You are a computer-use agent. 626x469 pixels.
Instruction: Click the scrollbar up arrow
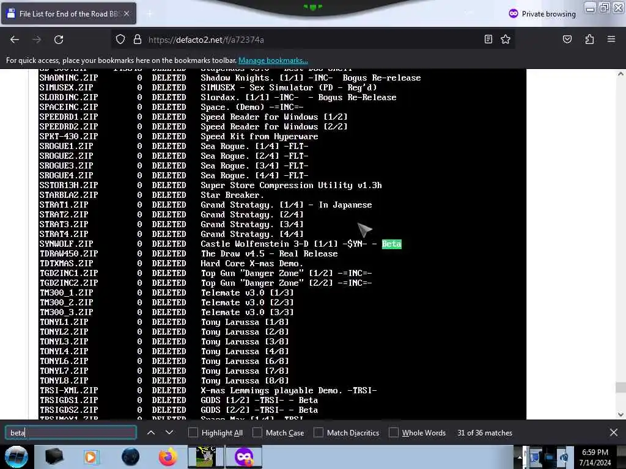click(x=620, y=74)
